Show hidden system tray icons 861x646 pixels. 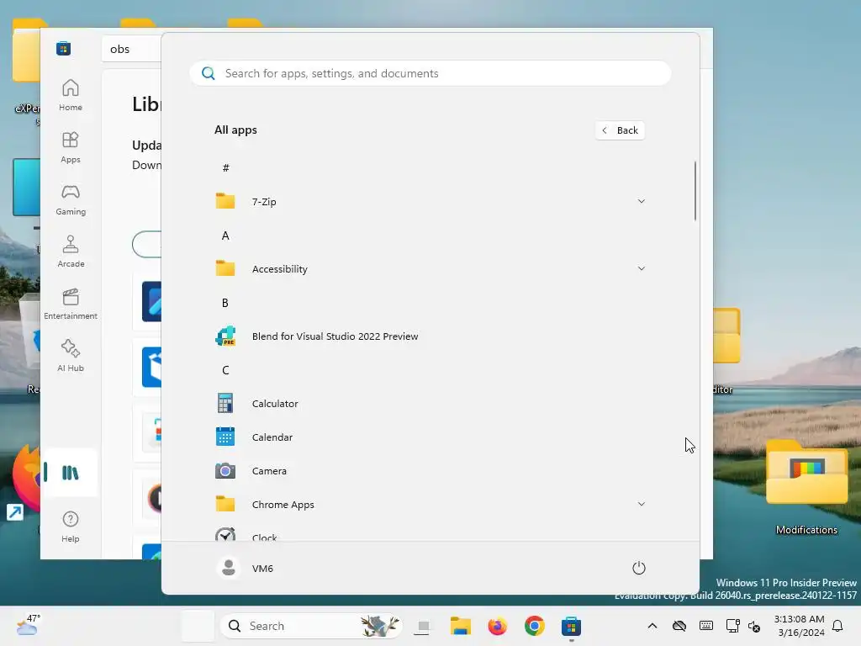(652, 626)
